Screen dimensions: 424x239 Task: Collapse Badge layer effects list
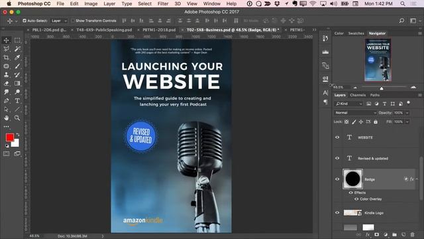pyautogui.click(x=417, y=179)
